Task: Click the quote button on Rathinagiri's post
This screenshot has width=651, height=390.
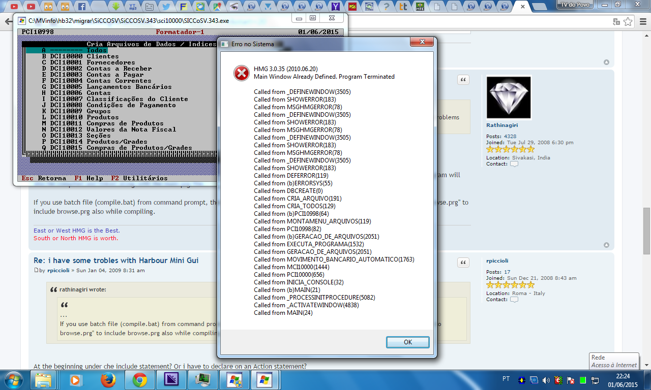Action: [x=463, y=80]
